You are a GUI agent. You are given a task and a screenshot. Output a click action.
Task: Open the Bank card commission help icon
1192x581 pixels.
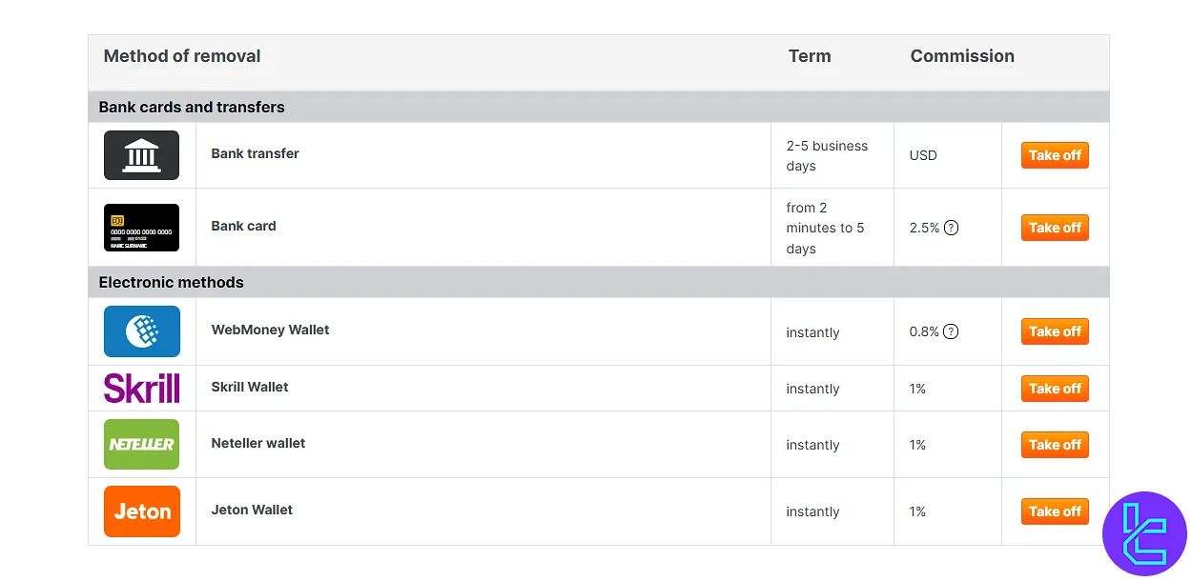951,229
